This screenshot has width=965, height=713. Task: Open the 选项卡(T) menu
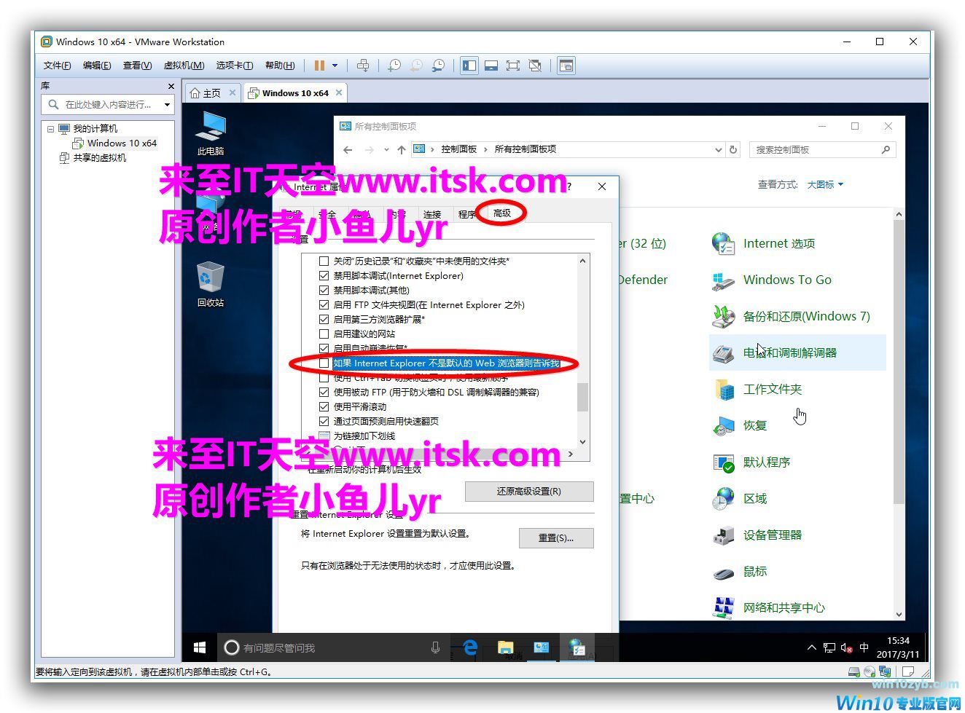tap(235, 66)
